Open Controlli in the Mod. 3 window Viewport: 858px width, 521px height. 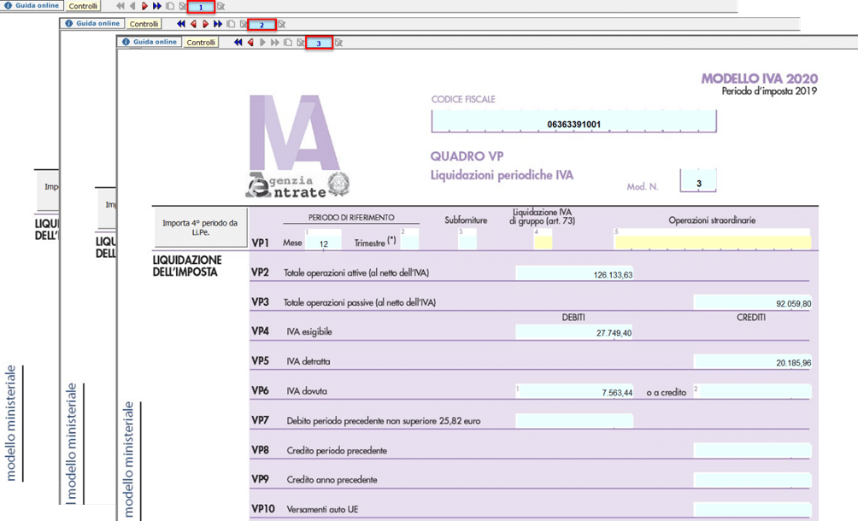coord(201,42)
